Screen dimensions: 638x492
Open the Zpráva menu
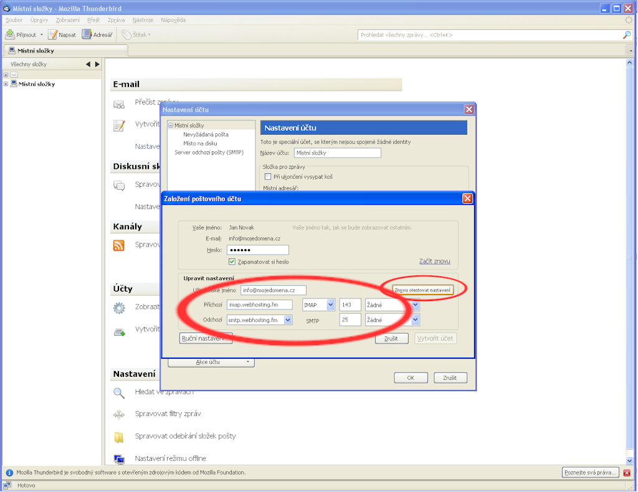tap(116, 20)
